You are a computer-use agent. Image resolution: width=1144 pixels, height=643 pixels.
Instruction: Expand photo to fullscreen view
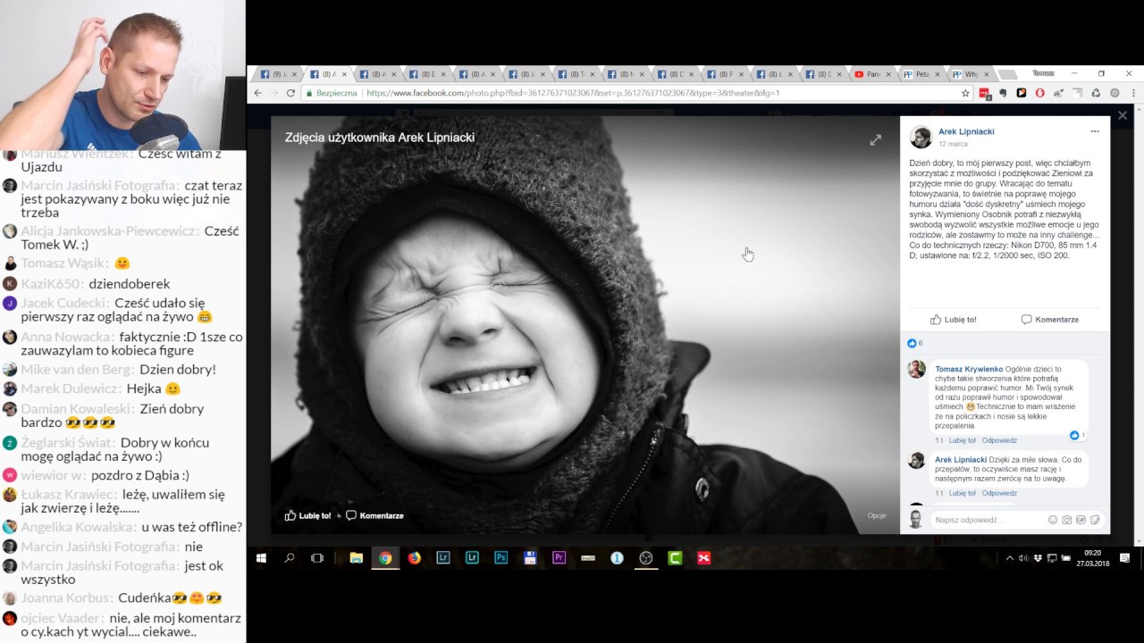click(876, 139)
